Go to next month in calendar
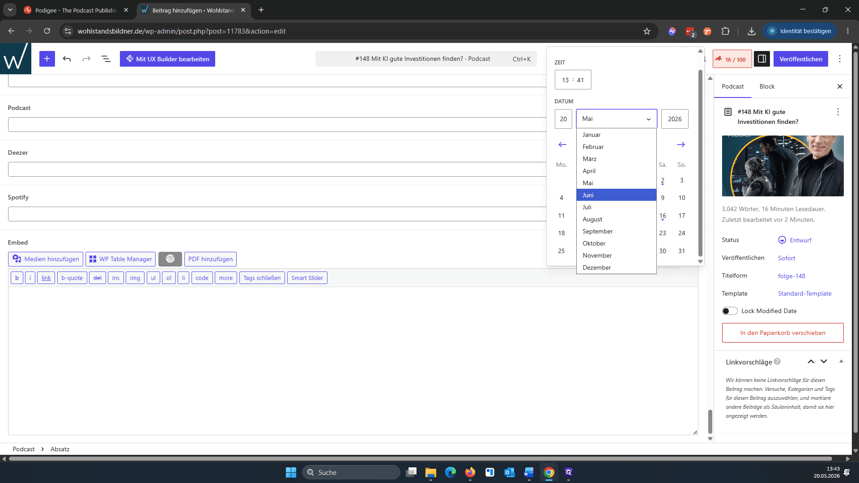This screenshot has height=483, width=859. [x=681, y=144]
